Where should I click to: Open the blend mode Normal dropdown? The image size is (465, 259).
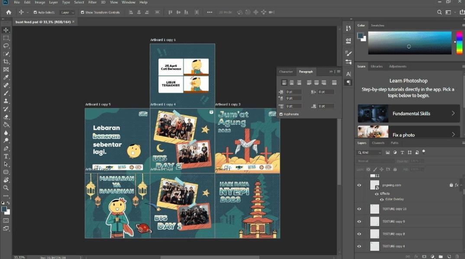375,161
